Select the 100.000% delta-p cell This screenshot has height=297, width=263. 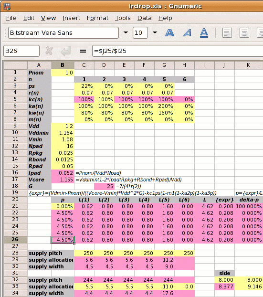pyautogui.click(x=249, y=206)
